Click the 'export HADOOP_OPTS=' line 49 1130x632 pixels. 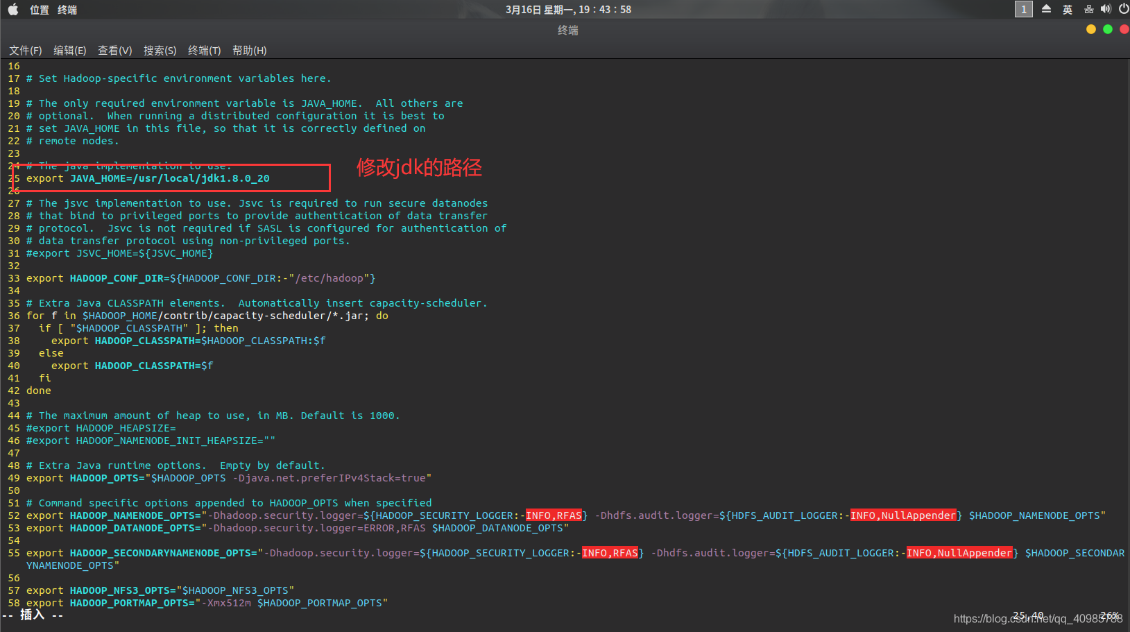click(229, 478)
